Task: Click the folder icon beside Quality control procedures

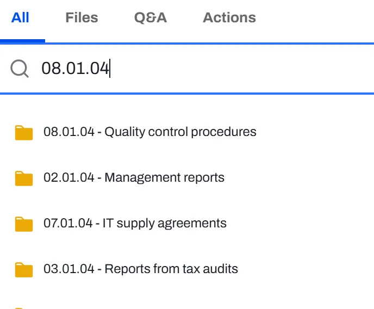Action: (24, 133)
